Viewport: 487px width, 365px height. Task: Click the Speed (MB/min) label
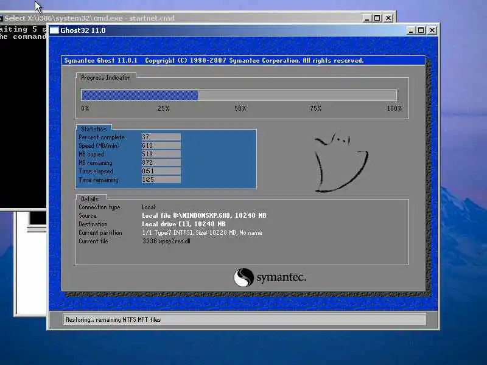99,145
